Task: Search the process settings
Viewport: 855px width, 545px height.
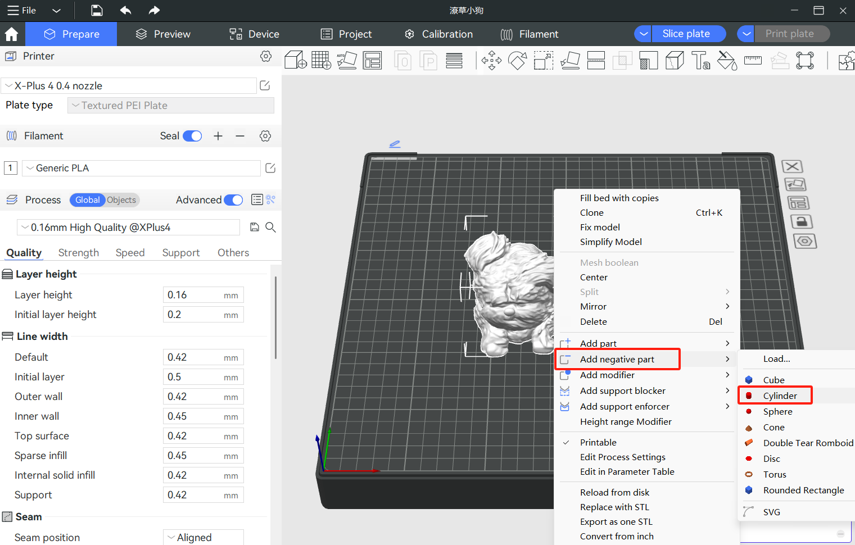Action: pos(270,227)
